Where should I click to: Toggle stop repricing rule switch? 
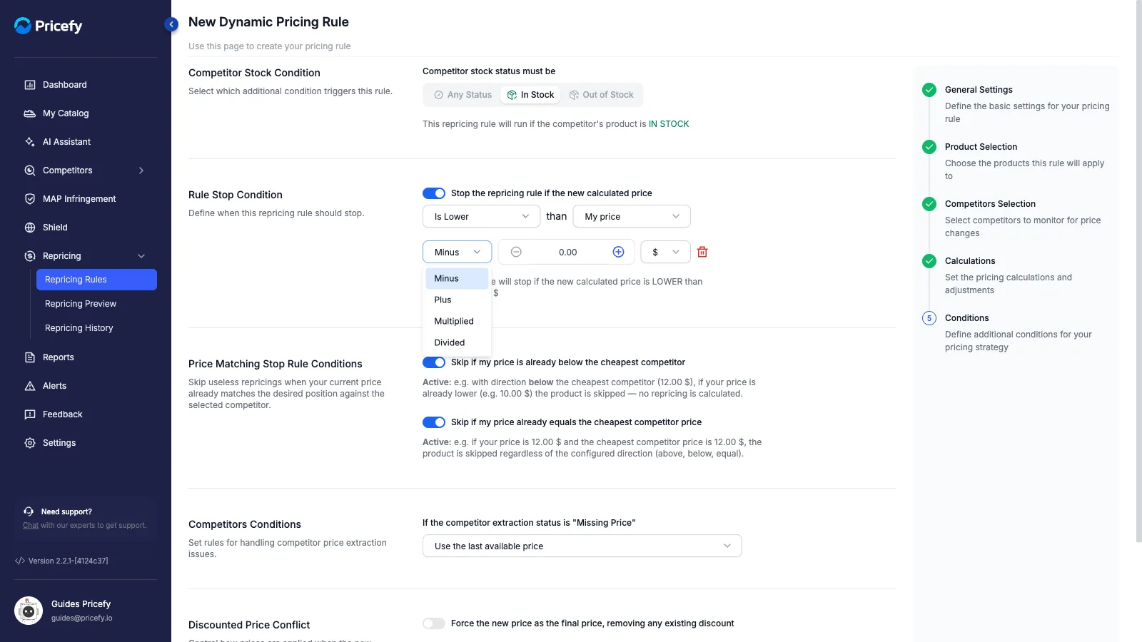[434, 193]
